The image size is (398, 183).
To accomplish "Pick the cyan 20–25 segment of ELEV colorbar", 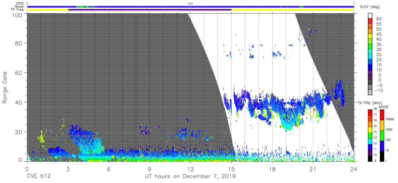I will 370,57.
